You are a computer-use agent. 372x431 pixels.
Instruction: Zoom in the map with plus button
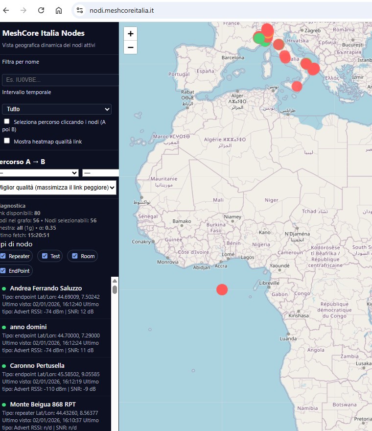[130, 34]
